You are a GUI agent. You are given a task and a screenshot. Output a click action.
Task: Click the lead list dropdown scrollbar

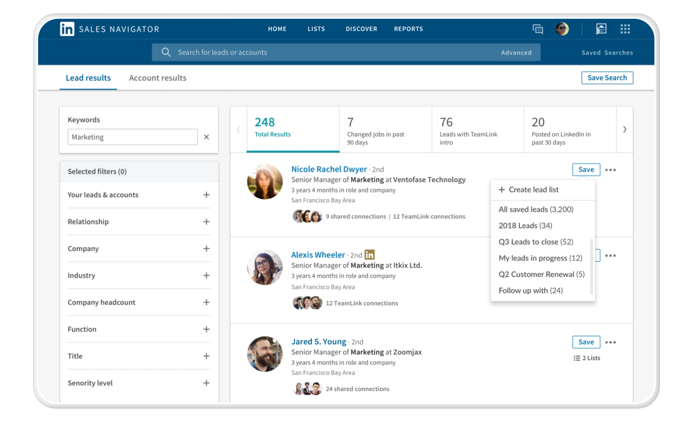coord(592,266)
